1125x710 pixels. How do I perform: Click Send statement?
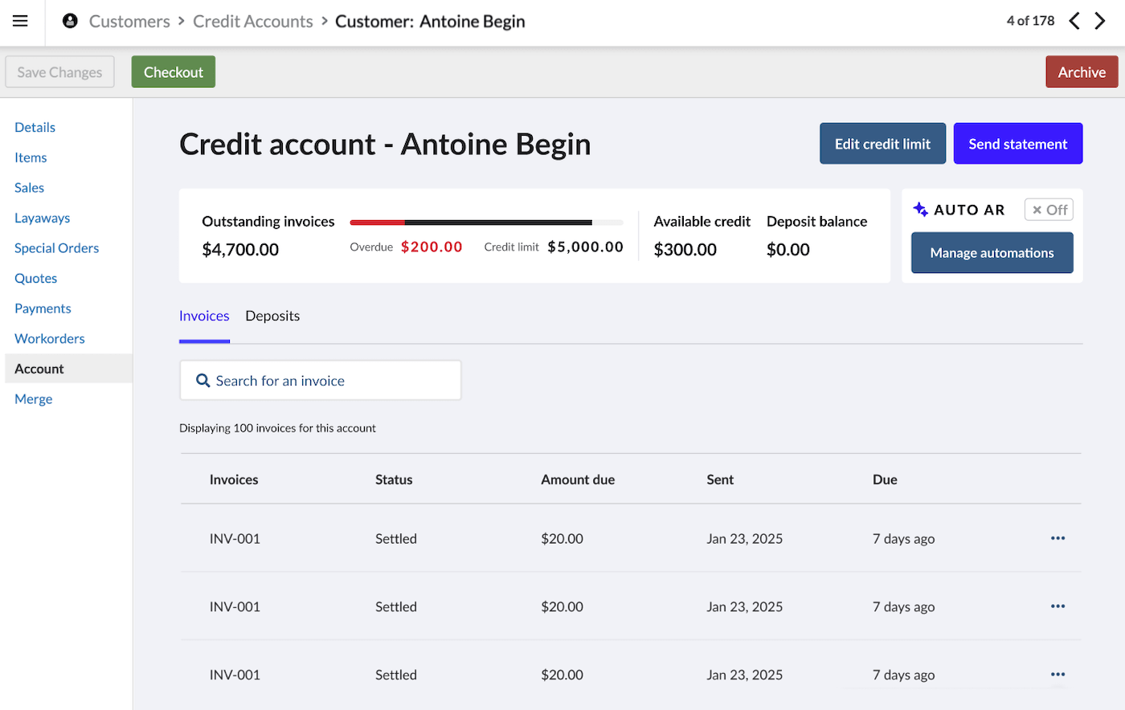[x=1018, y=143]
